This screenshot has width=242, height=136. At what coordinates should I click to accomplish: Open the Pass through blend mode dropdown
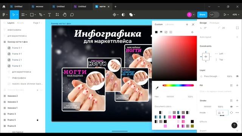(211, 76)
